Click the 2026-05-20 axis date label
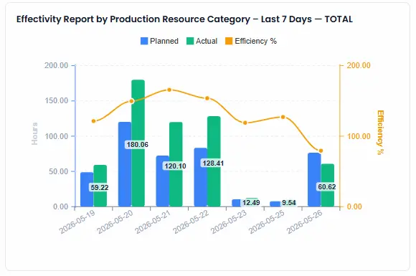Screen dimensions: 416x276 115,222
